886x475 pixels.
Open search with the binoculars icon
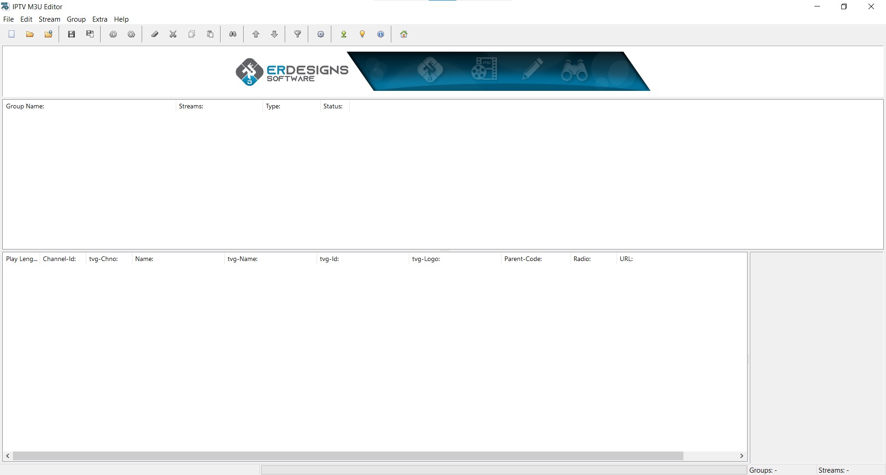233,34
